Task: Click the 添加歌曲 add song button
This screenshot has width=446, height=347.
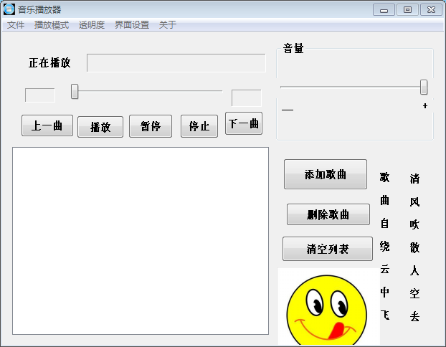Action: [x=326, y=174]
